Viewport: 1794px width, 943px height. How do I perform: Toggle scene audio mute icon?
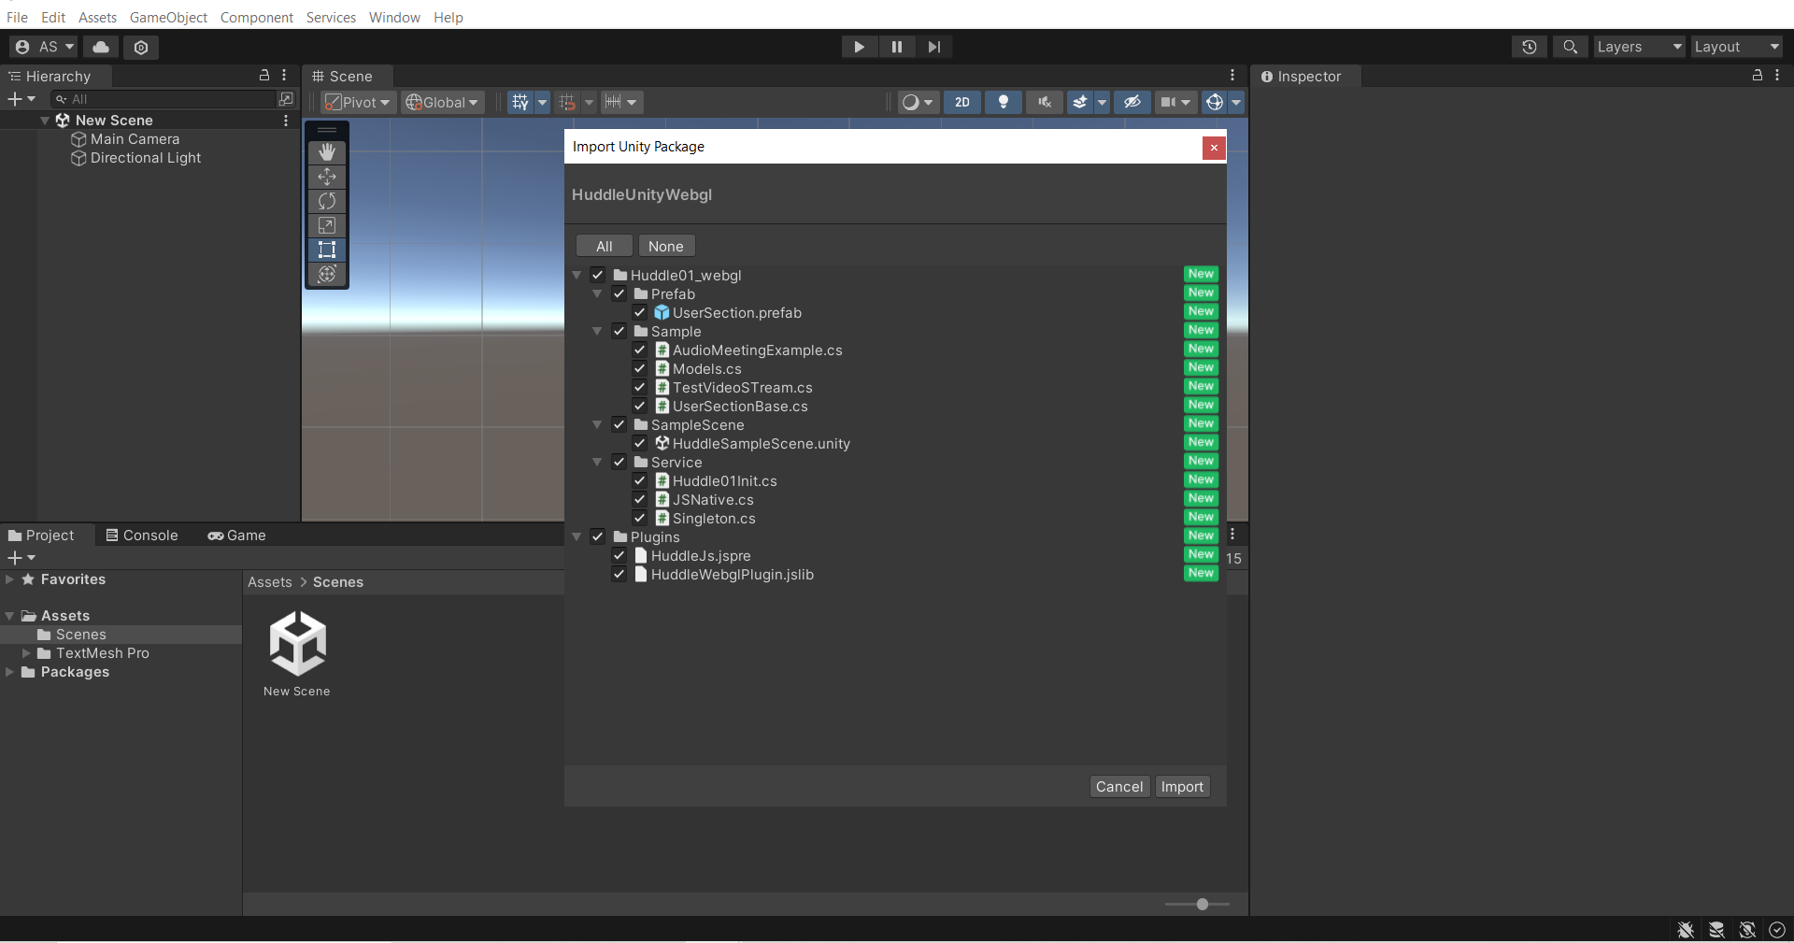click(1045, 103)
